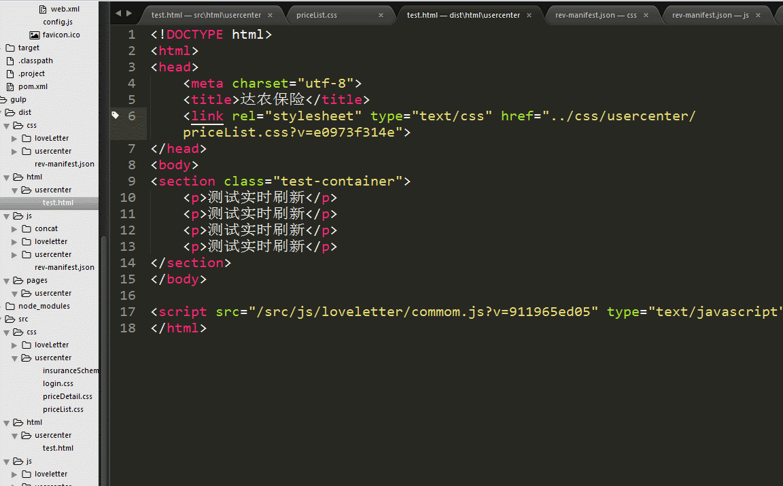Collapse usercenter folder under src html
Viewport: 783px width, 486px height.
click(14, 436)
